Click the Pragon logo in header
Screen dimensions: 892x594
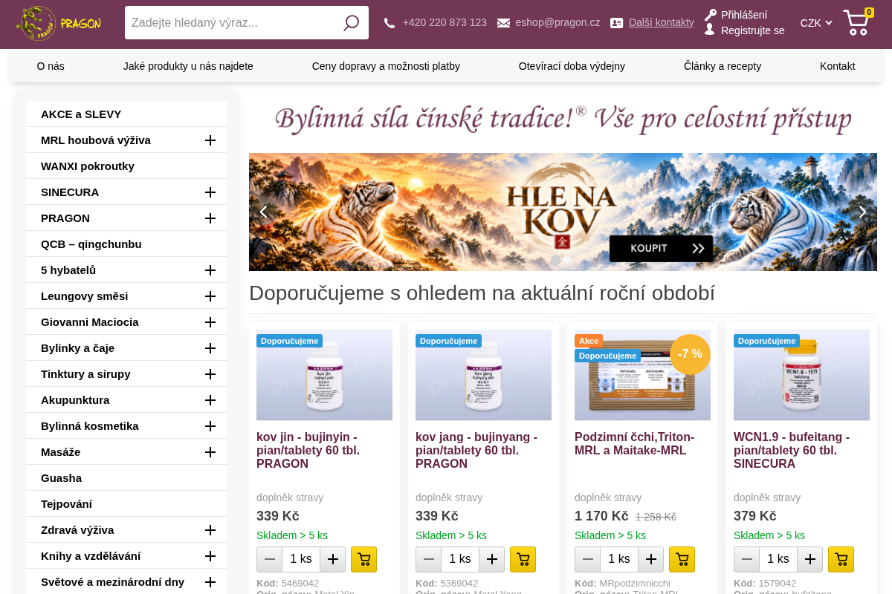[x=58, y=23]
